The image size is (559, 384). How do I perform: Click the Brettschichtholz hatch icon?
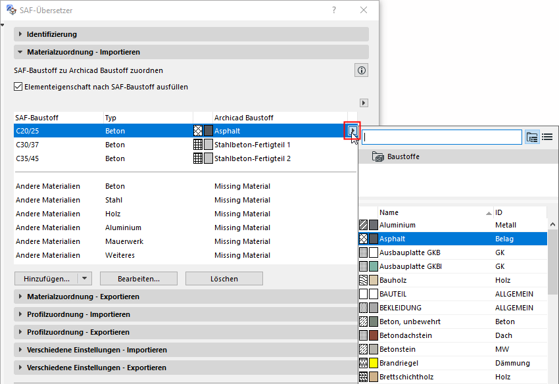coord(363,377)
